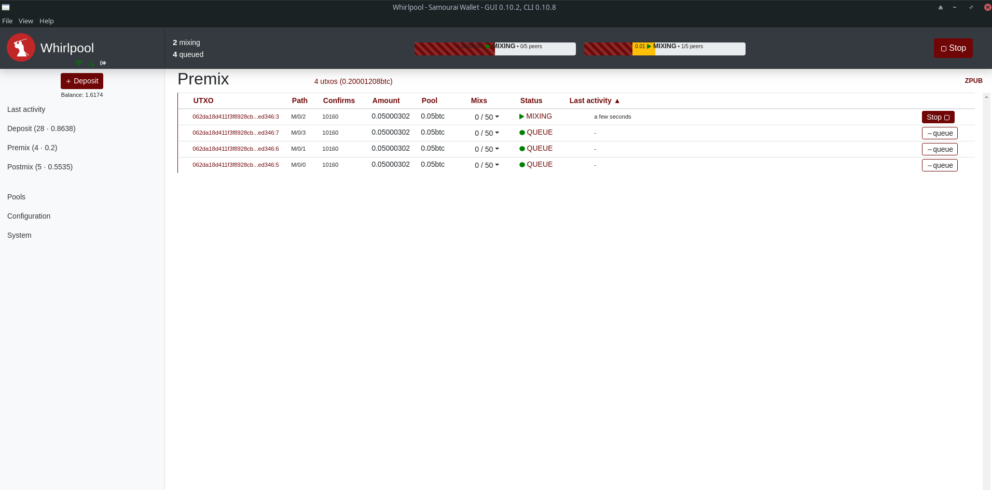This screenshot has width=992, height=490.
Task: Open utxo link 062da18d411f3f8928cb...ed346:3
Action: 236,117
